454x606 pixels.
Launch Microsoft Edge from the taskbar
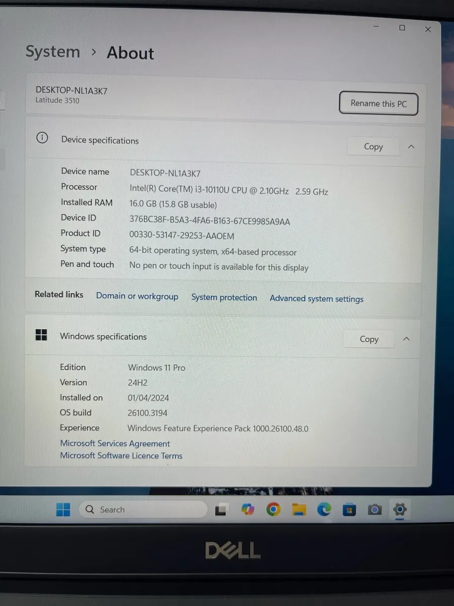point(324,510)
